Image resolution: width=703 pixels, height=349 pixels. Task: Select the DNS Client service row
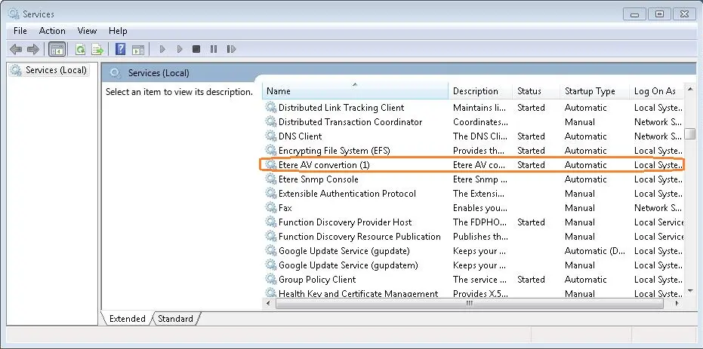tap(300, 136)
